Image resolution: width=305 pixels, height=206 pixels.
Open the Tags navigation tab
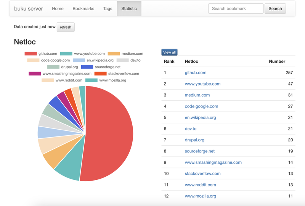(x=108, y=8)
